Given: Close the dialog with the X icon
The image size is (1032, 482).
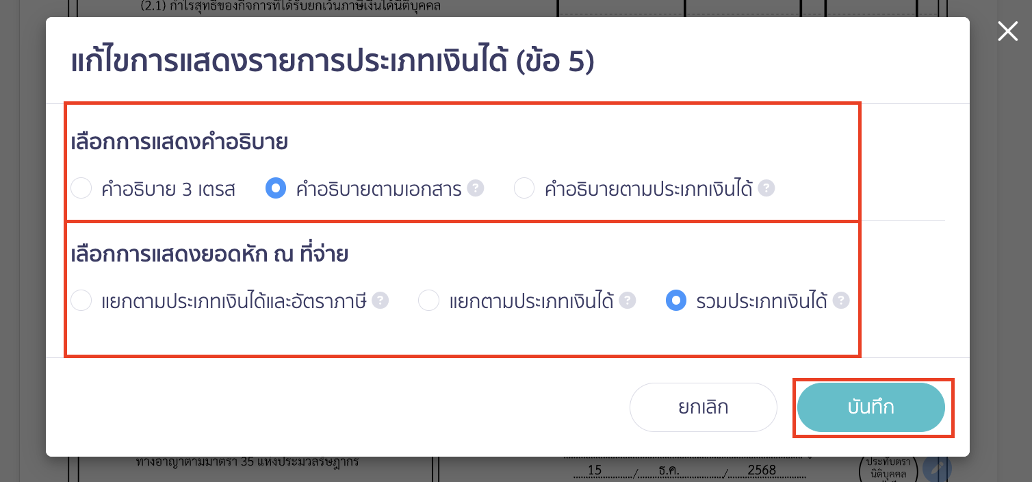Looking at the screenshot, I should point(1007,31).
